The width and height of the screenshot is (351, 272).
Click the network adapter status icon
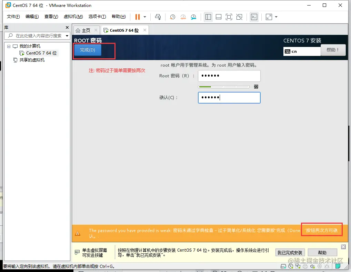click(298, 266)
